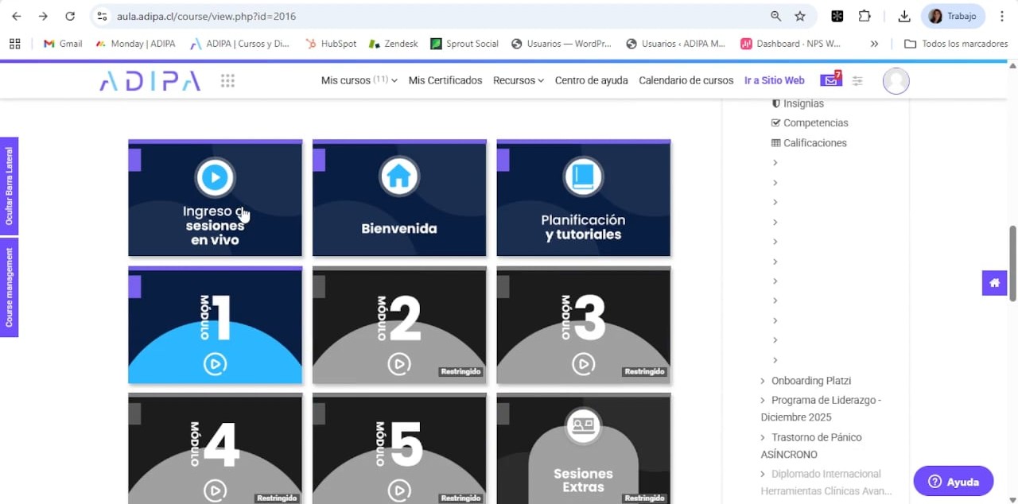Click the Restringido label on Módulo 3

pyautogui.click(x=644, y=371)
